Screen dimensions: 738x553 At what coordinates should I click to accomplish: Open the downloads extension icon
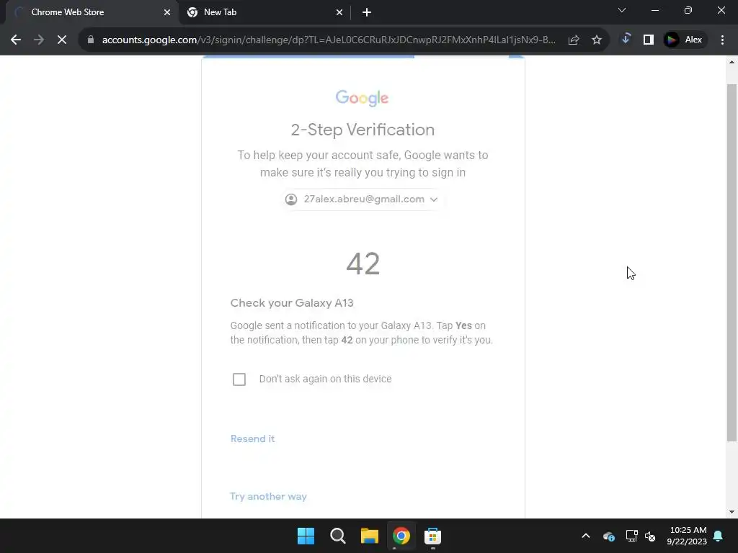coord(626,40)
